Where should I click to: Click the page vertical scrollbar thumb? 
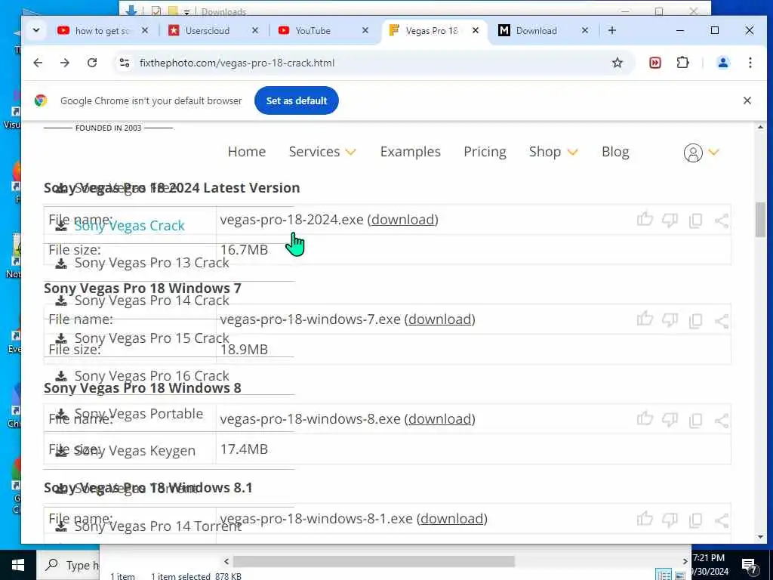point(760,220)
